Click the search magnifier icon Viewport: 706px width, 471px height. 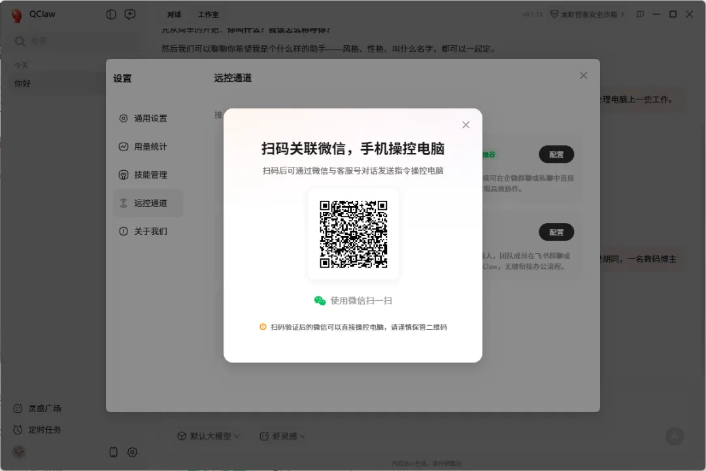coord(20,41)
